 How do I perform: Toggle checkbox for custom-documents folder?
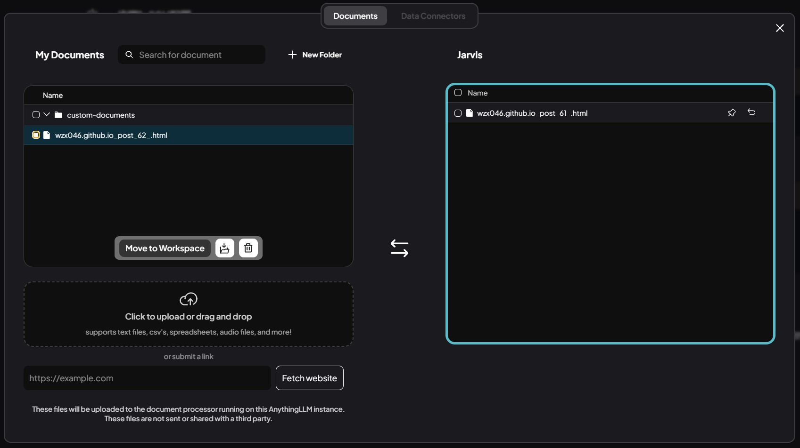pos(36,115)
